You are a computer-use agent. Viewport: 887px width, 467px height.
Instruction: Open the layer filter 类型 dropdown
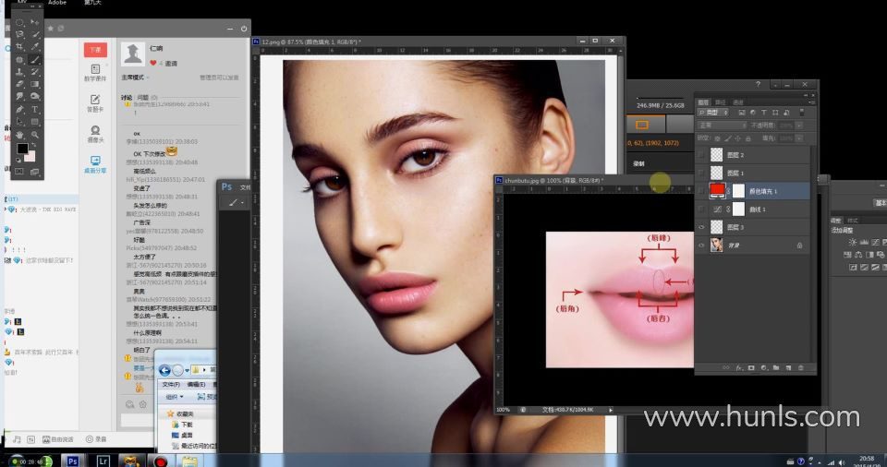713,113
